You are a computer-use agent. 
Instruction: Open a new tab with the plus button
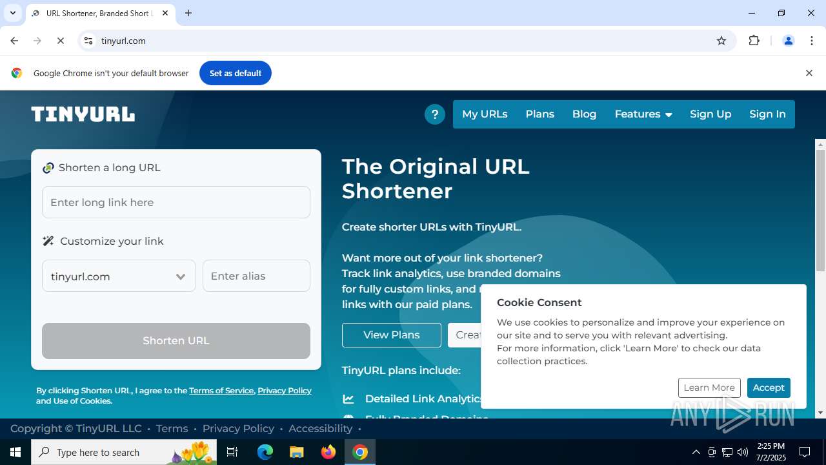pyautogui.click(x=188, y=13)
